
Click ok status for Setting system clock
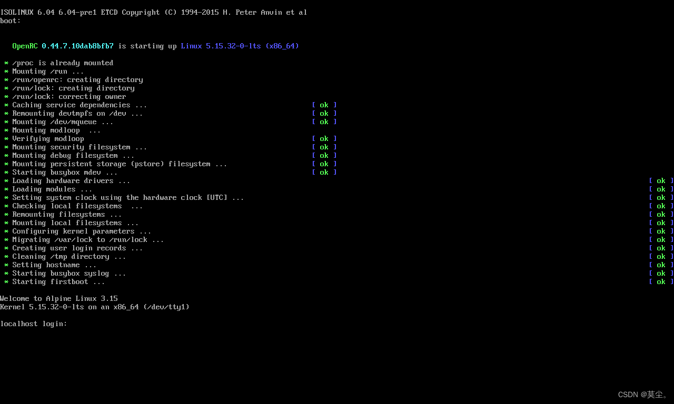coord(661,197)
